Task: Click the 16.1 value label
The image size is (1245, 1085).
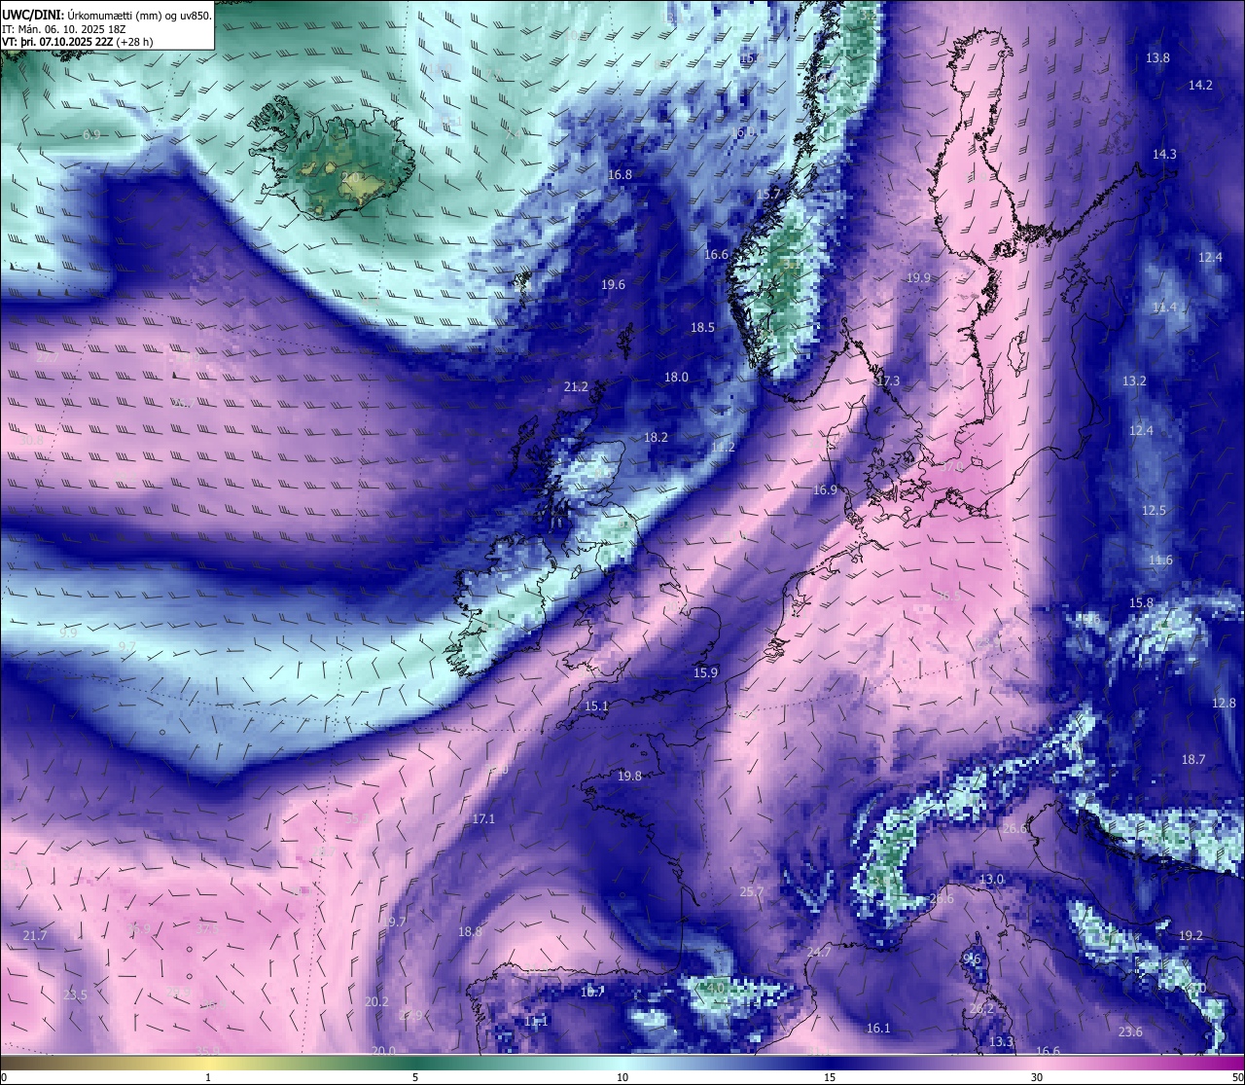Action: [878, 1029]
